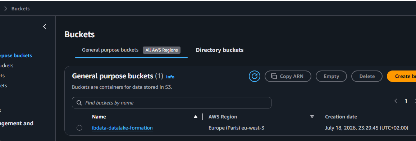
Task: Click the AWS Region column header text
Action: click(223, 117)
